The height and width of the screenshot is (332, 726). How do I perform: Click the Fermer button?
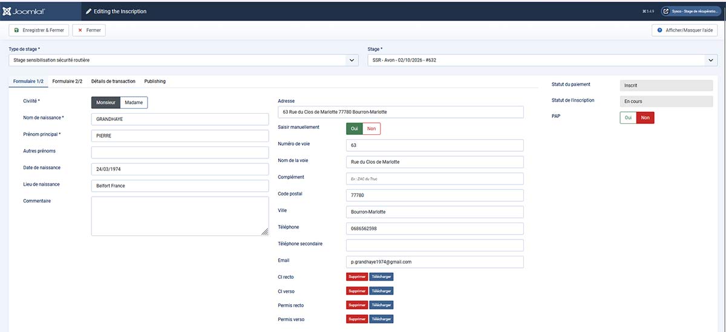coord(88,30)
